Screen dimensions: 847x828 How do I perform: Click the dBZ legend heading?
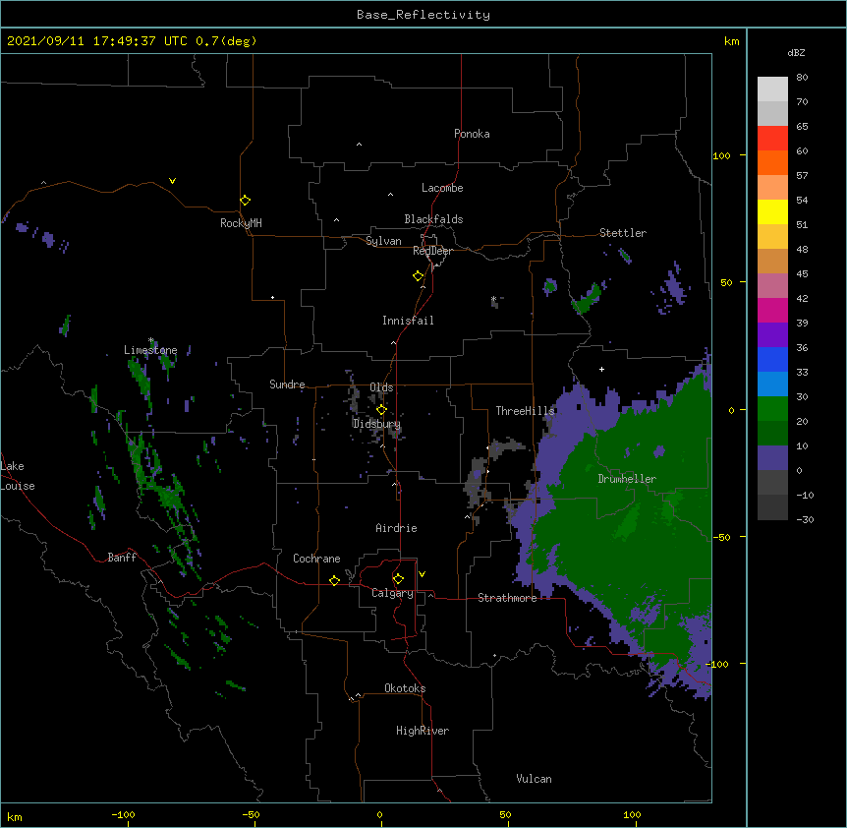pos(796,52)
